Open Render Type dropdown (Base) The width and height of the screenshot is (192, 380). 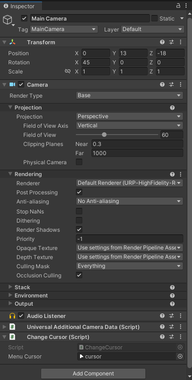(x=130, y=95)
